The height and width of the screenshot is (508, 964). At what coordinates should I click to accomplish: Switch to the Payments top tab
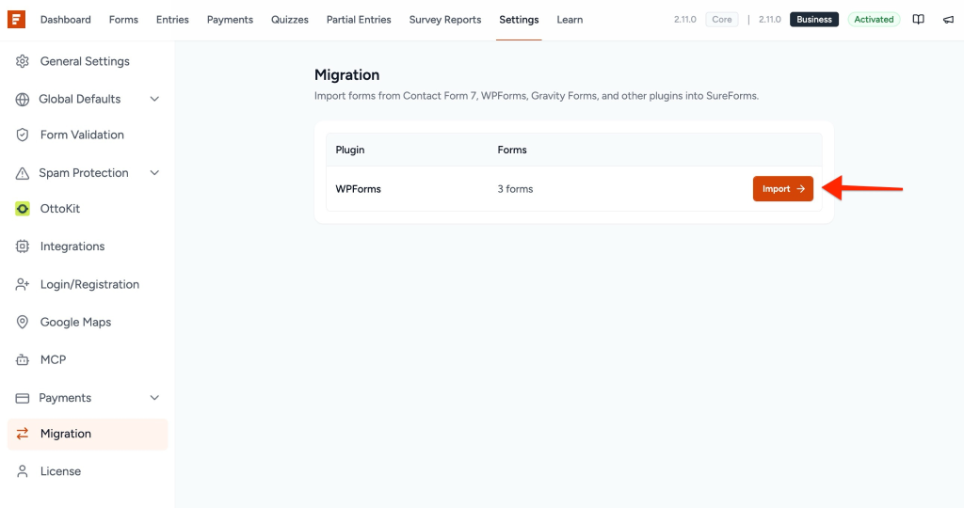click(230, 20)
